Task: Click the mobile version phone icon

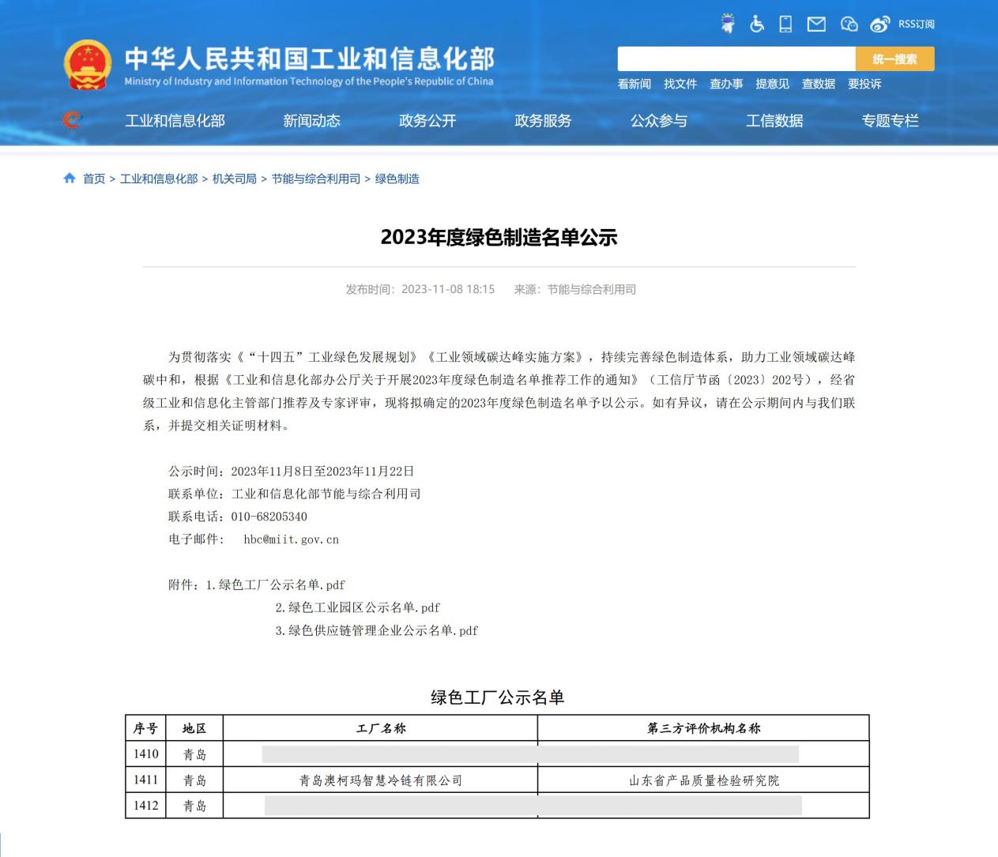Action: click(x=786, y=24)
